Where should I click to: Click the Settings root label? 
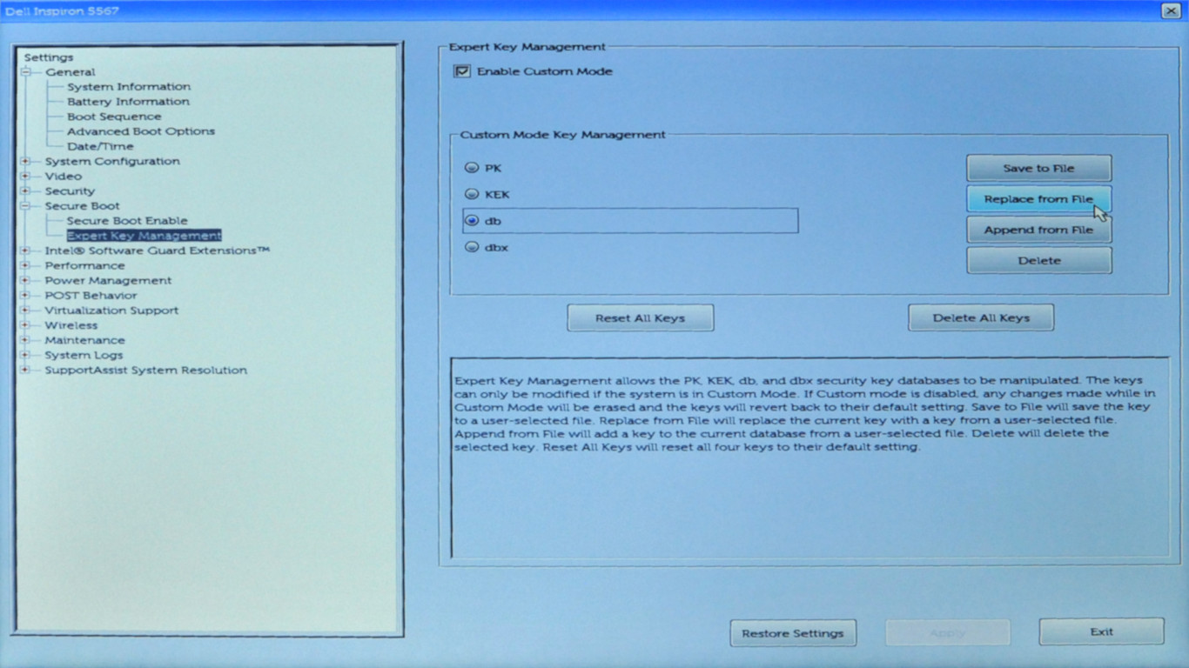tap(49, 57)
